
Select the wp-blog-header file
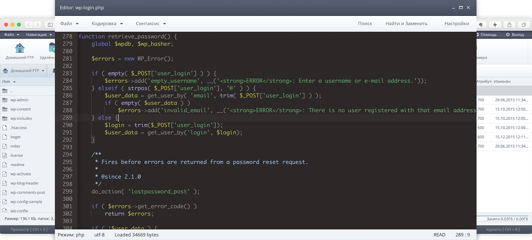click(x=24, y=183)
